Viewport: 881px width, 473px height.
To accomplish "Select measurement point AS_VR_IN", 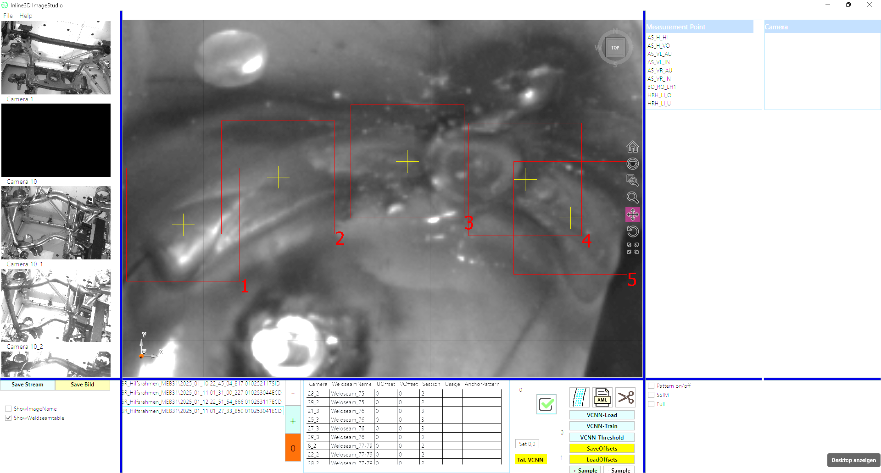I will click(x=659, y=79).
